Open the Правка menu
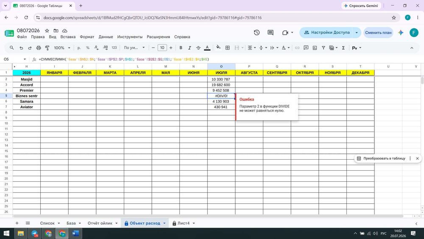Screen dimensions: 424x239 click(38, 37)
